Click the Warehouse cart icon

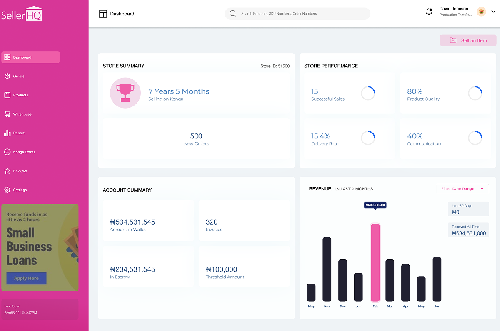(7, 114)
